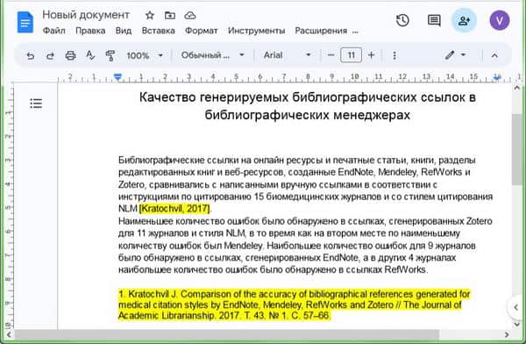Click the left indent marker on ruler
Image resolution: width=526 pixels, height=344 pixels.
(x=117, y=77)
